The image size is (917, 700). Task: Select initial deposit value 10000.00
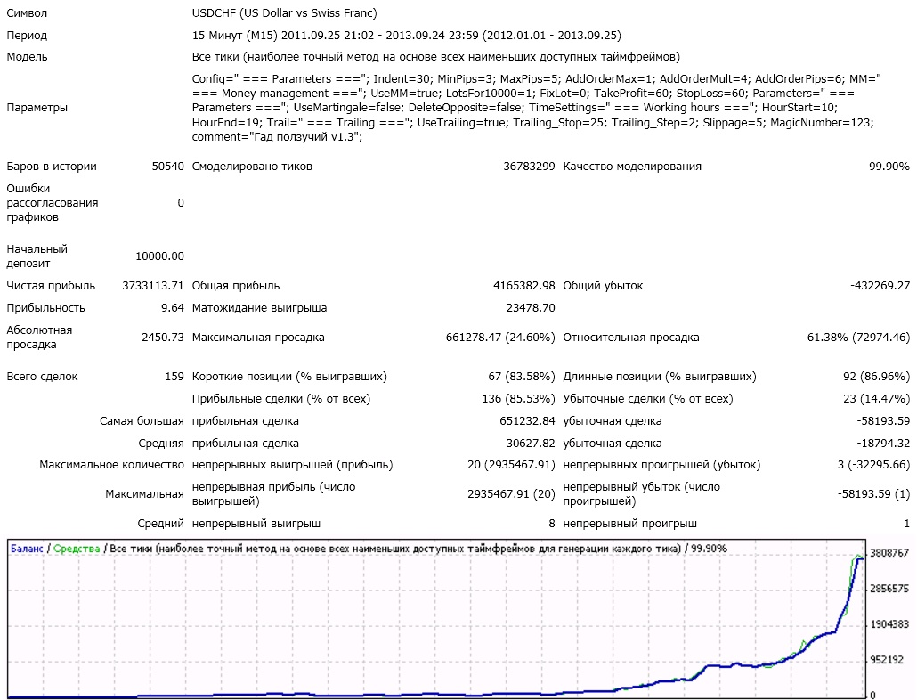click(x=159, y=256)
